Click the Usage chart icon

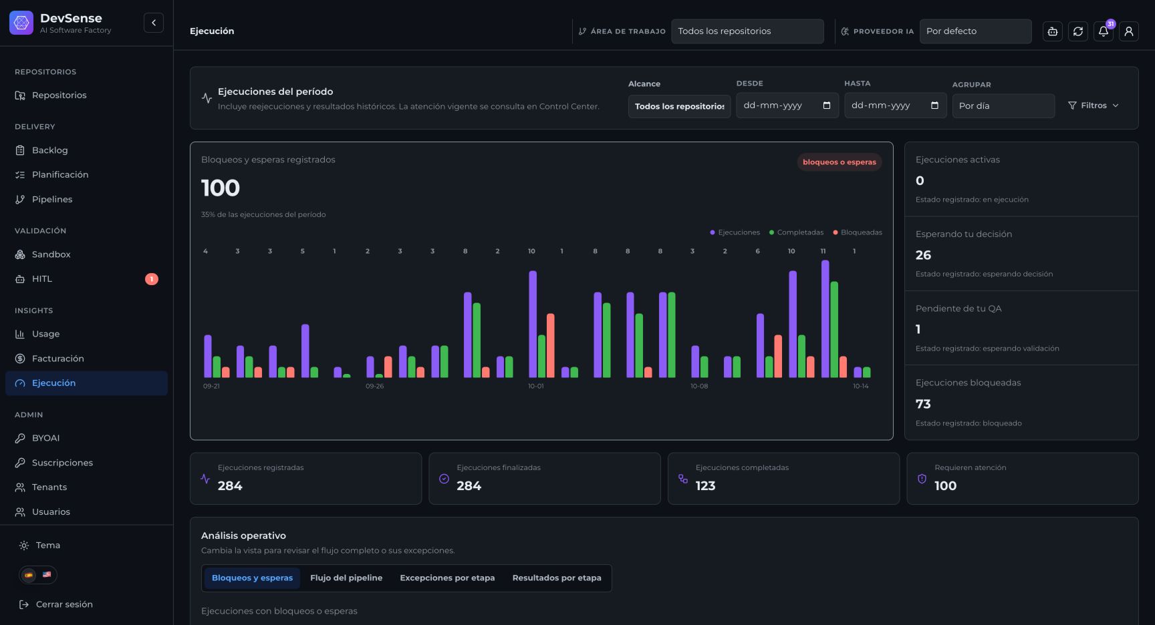20,334
